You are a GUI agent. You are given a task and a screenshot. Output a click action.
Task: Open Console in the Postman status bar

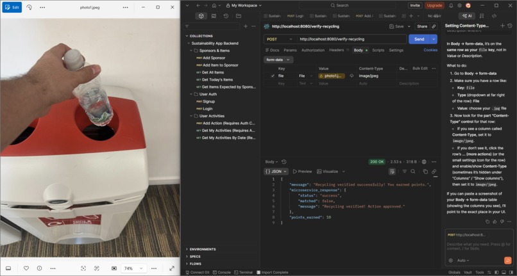coord(222,272)
